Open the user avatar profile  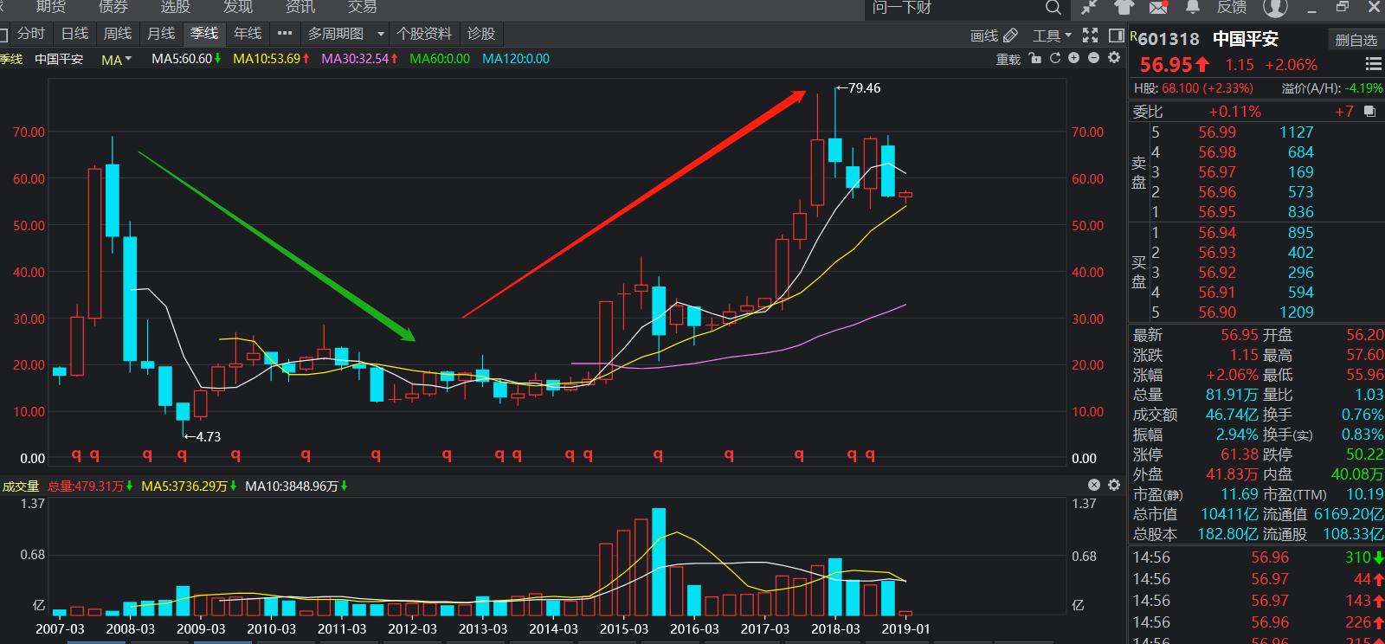[1275, 8]
